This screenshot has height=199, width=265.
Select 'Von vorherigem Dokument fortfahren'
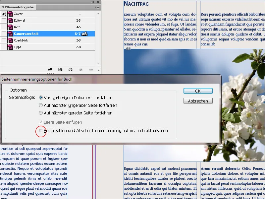pos(40,98)
